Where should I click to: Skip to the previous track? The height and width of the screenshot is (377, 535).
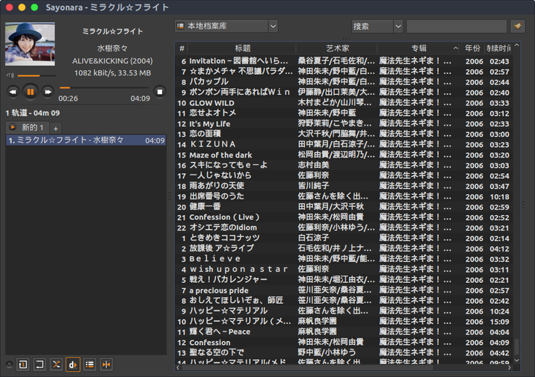click(13, 92)
